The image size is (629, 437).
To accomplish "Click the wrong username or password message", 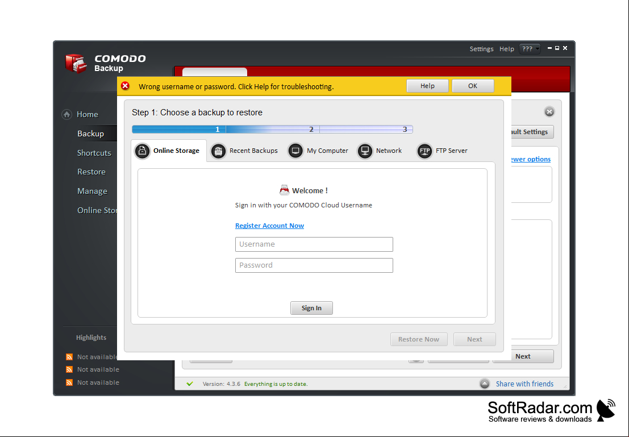I will click(236, 87).
